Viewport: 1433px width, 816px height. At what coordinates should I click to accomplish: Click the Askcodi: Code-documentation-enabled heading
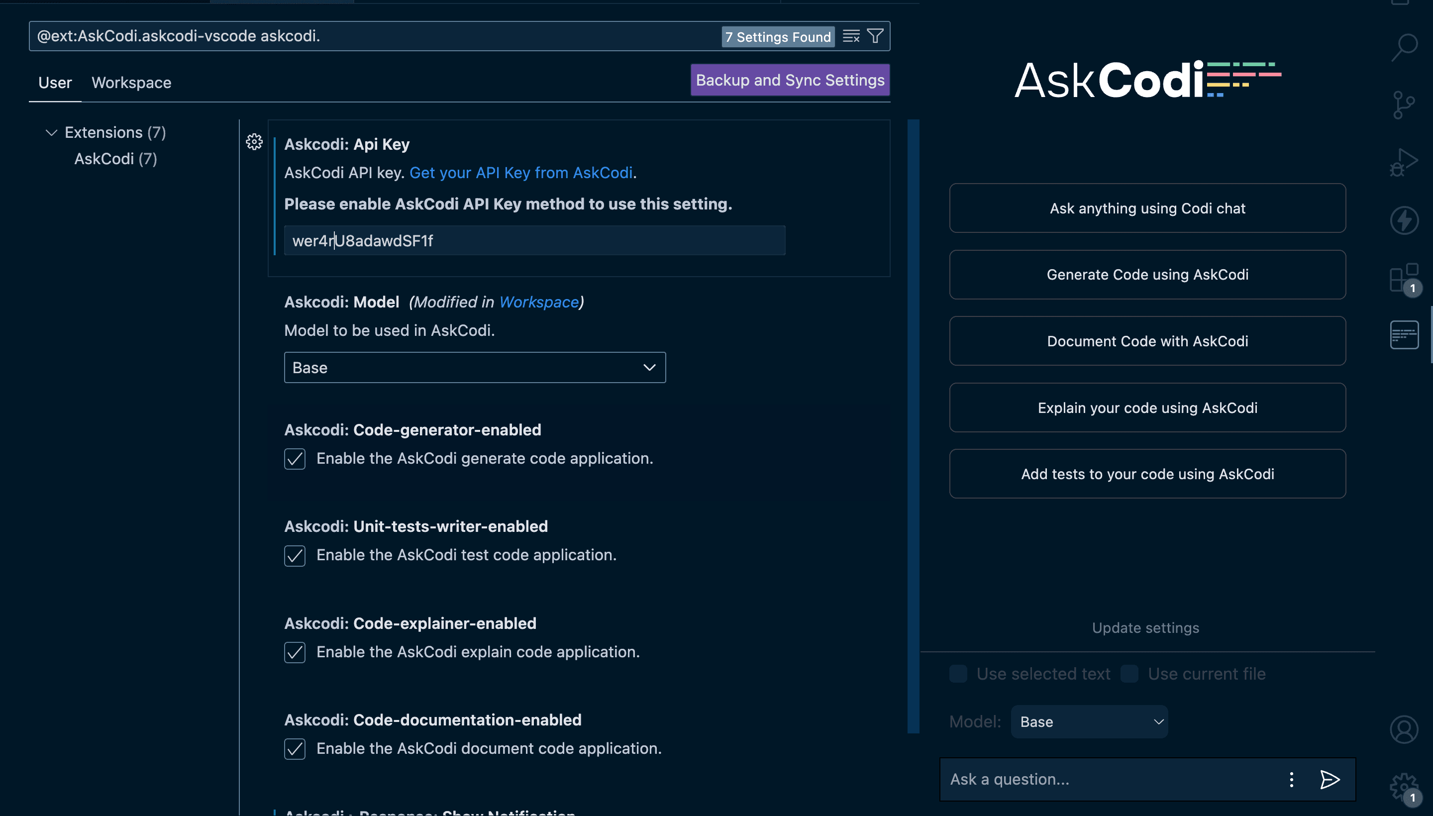(433, 720)
